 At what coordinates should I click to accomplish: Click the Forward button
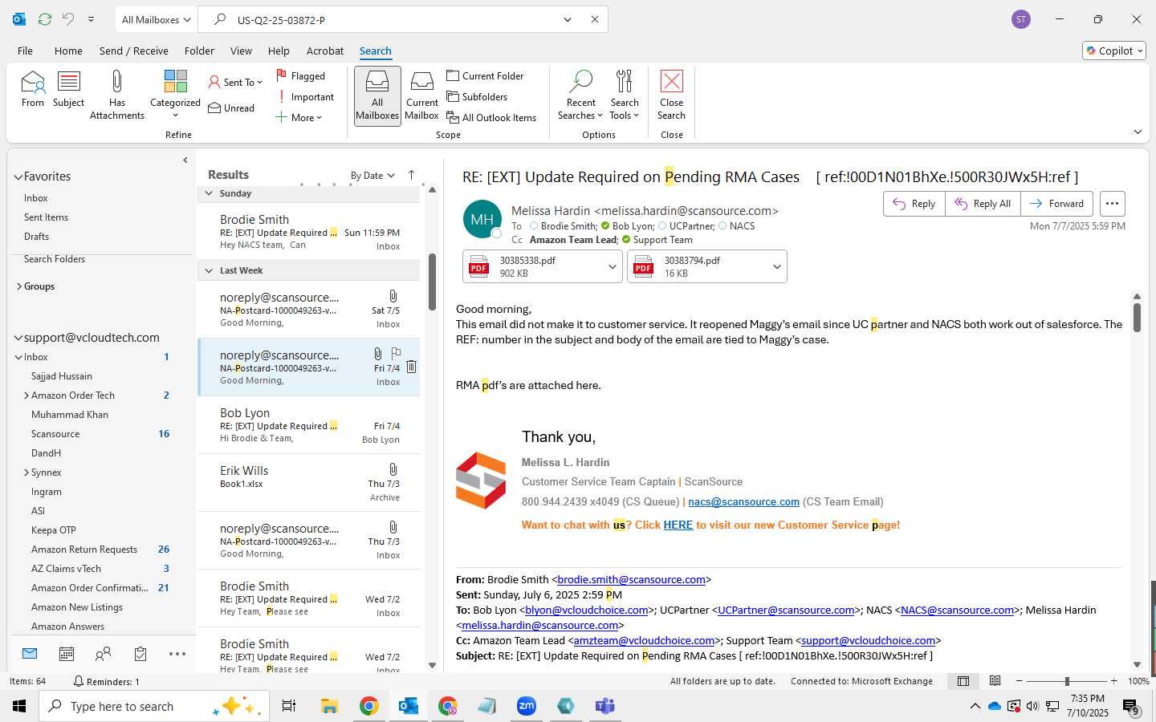[1056, 204]
